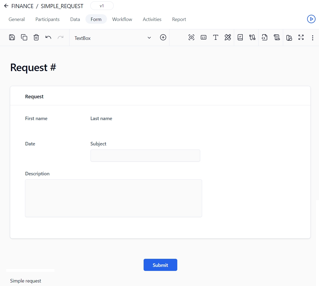Add the selected TextBox control with plus icon

tap(163, 37)
